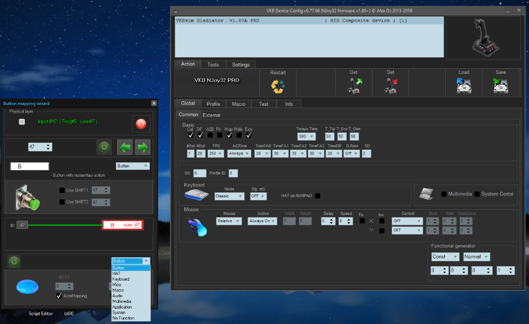Select HAT from the dropdown list
This screenshot has height=324, width=529.
[x=131, y=273]
